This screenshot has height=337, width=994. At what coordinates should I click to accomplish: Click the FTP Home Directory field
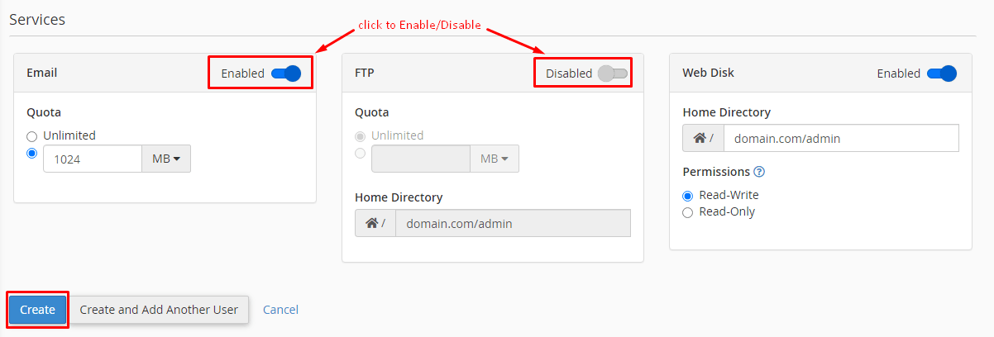513,223
